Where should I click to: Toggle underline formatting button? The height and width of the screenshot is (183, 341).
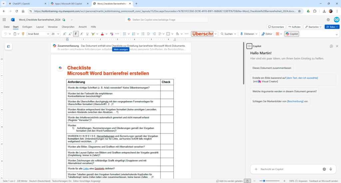click(87, 34)
